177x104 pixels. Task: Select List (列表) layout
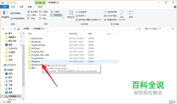[42, 15]
